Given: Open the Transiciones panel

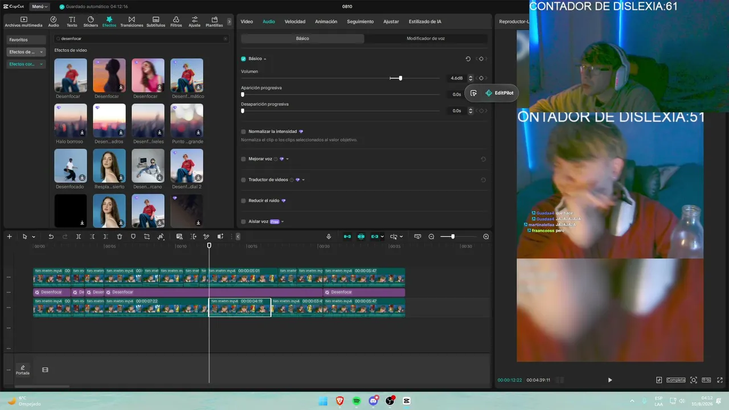Looking at the screenshot, I should click(x=132, y=22).
